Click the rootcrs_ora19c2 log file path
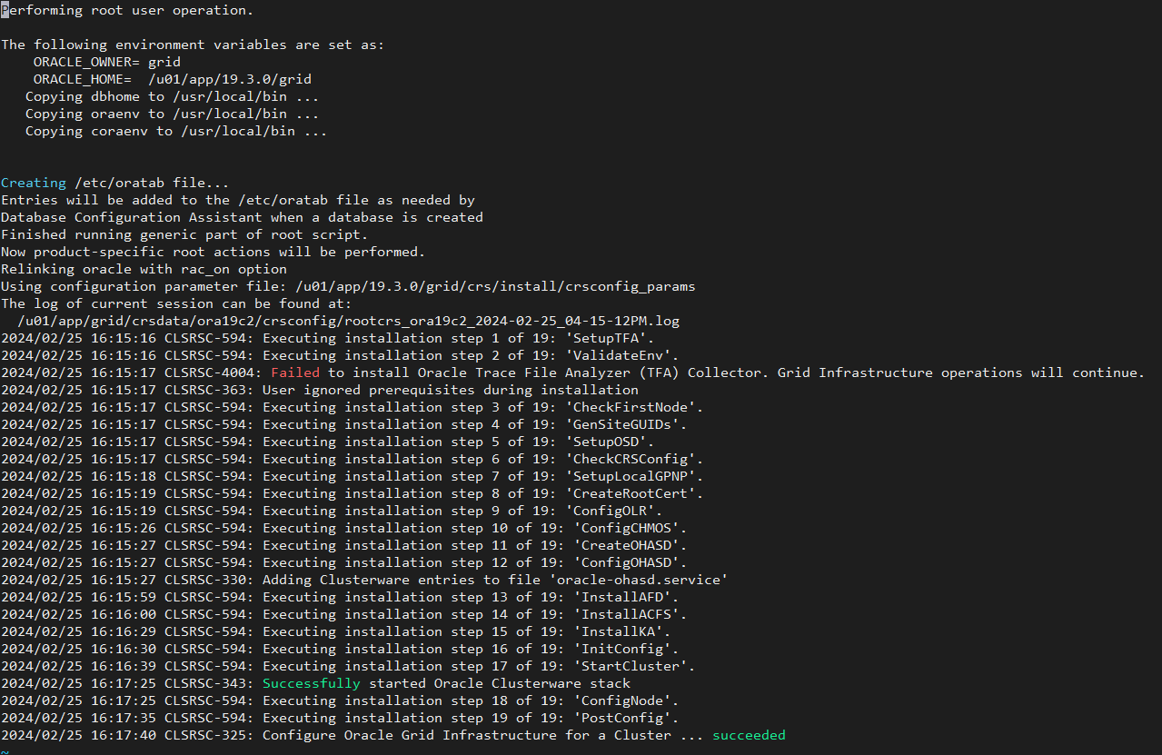The height and width of the screenshot is (755, 1162). tap(348, 321)
